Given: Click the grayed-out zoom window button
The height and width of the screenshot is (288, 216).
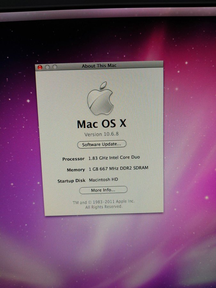Looking at the screenshot, I should tap(55, 67).
